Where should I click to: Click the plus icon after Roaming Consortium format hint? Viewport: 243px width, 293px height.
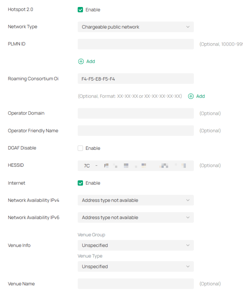(191, 96)
